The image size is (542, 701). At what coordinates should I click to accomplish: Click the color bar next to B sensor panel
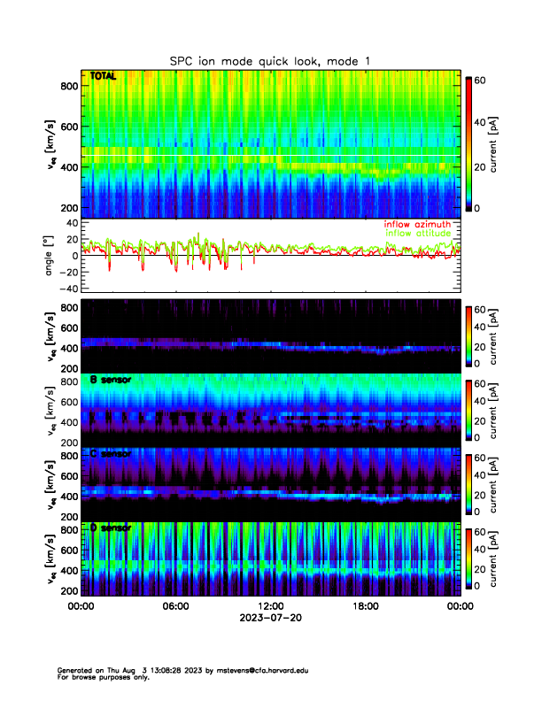click(x=468, y=409)
